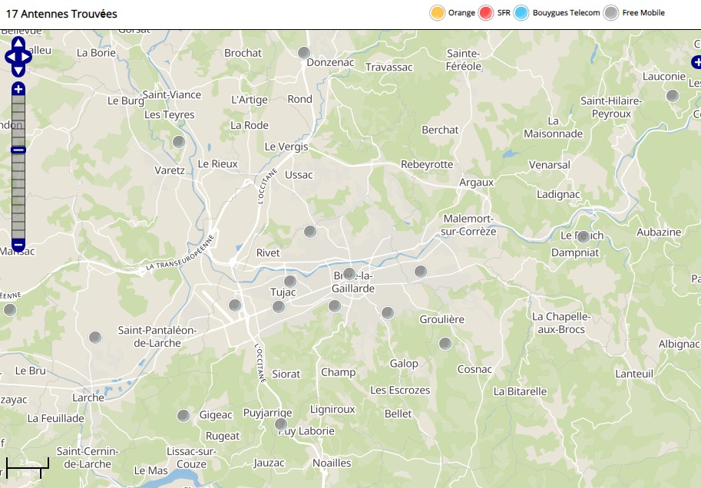Select the antenna marker near Varetz
701x488 pixels.
tap(179, 142)
